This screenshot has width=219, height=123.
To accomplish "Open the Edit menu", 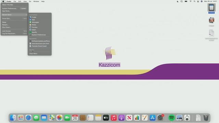I will (20, 1).
